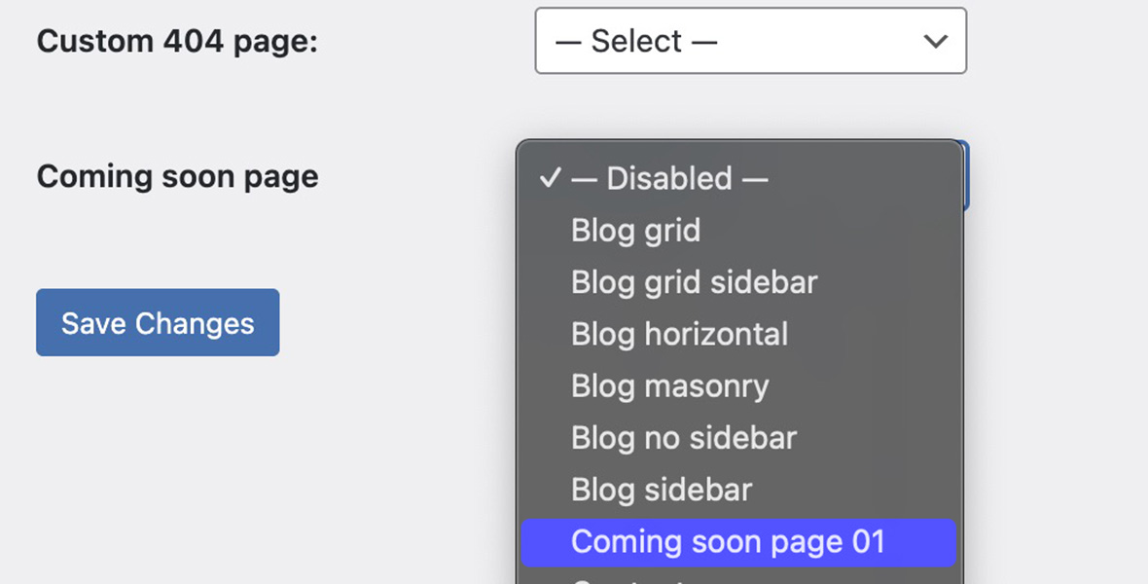Pick Blog horizontal from the dropdown
Viewport: 1148px width, 584px height.
coord(678,334)
